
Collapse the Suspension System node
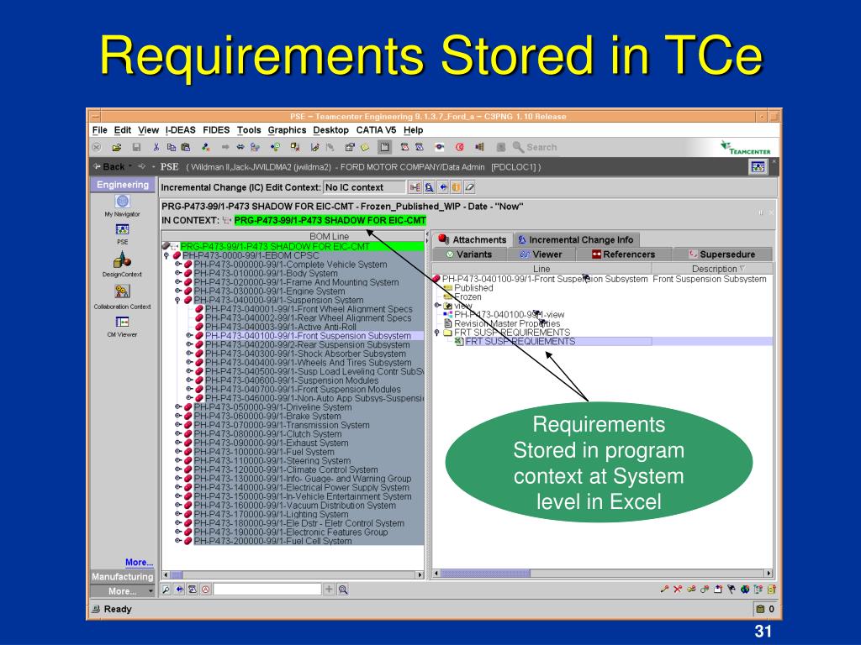178,301
